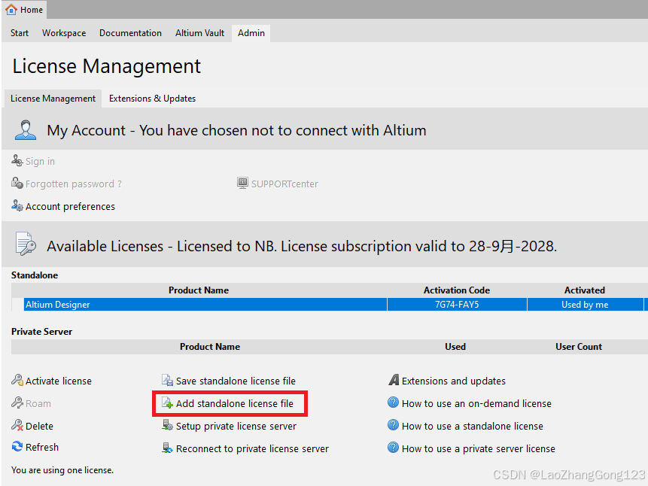This screenshot has width=648, height=486.
Task: Click activation code 7G74-FAY5 cell
Action: [x=457, y=304]
